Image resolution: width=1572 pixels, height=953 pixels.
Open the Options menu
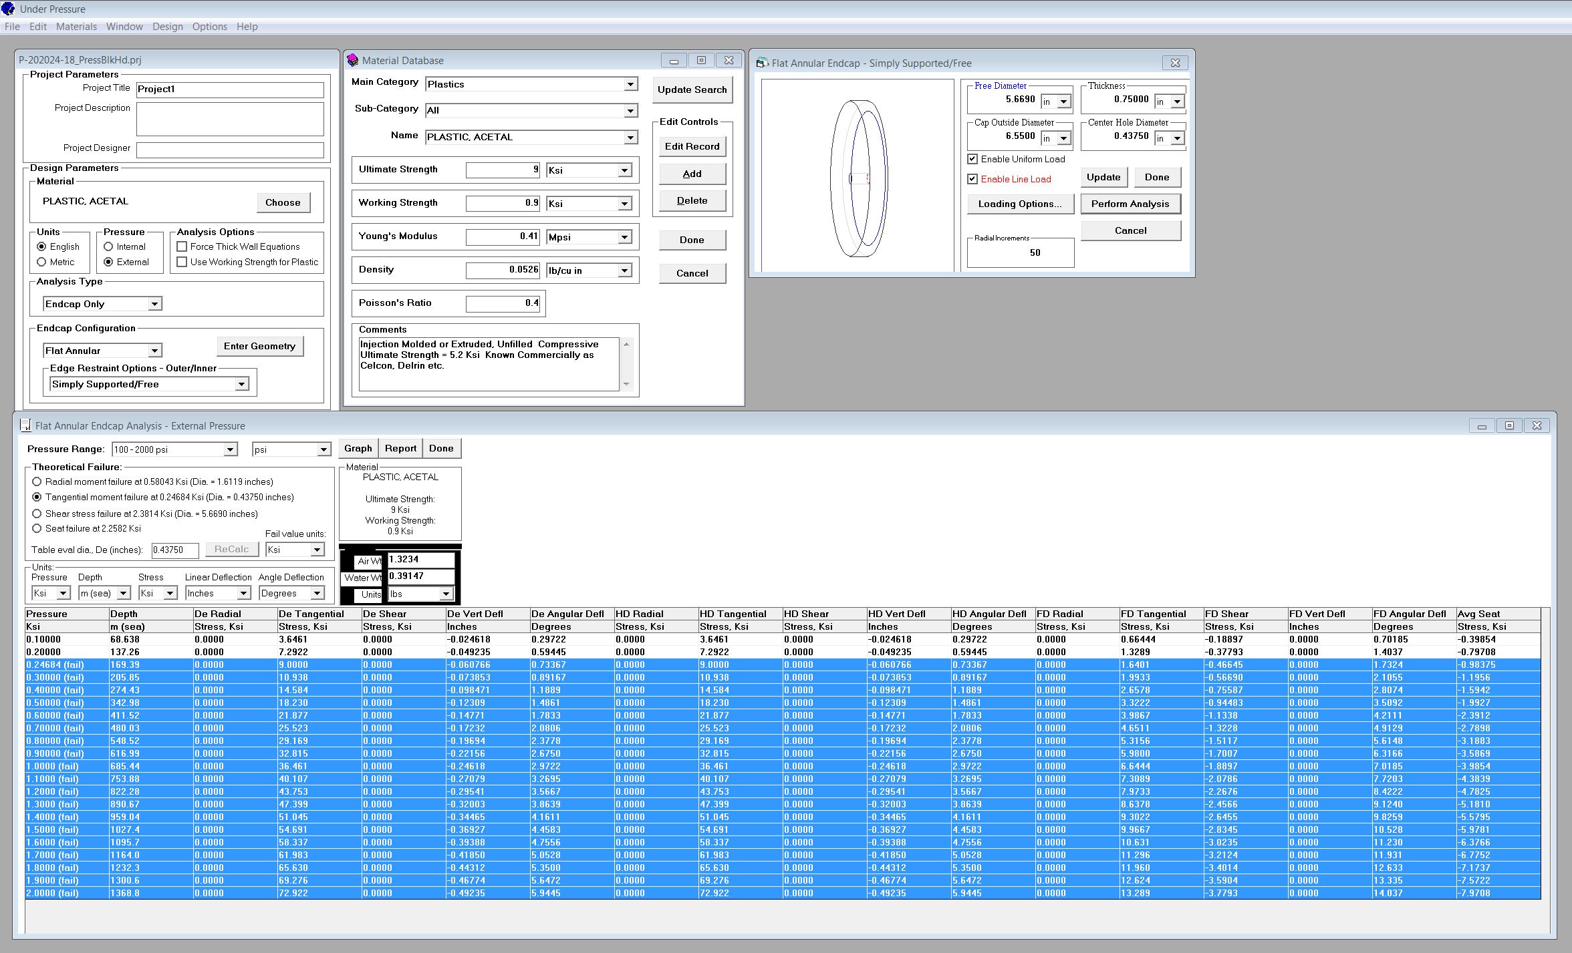coord(210,27)
